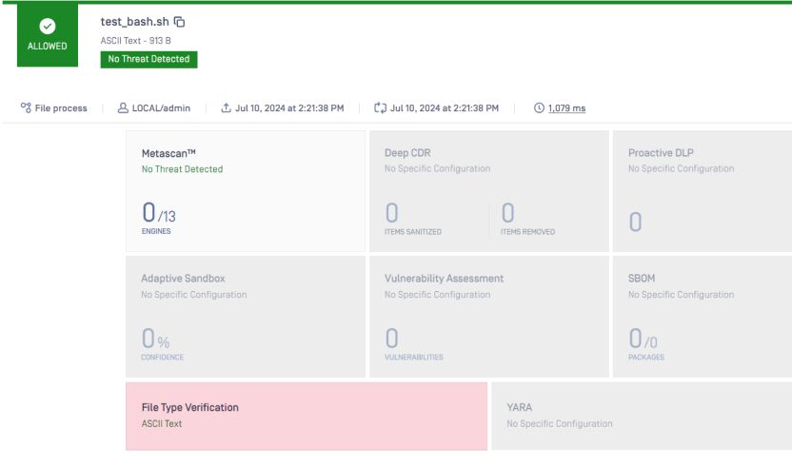Click the 0/0 PACKAGES value
The height and width of the screenshot is (466, 792).
(x=643, y=339)
